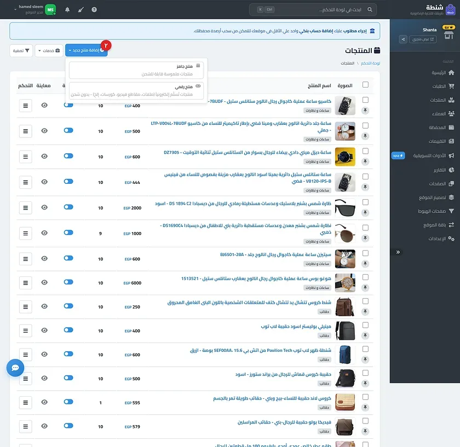460x447 pixels.
Task: Go to dashboard breadcrumb link
Action: pos(371,63)
